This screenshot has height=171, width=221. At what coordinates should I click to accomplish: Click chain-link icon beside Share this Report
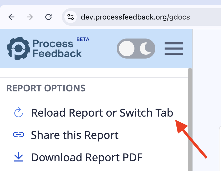[x=18, y=135]
